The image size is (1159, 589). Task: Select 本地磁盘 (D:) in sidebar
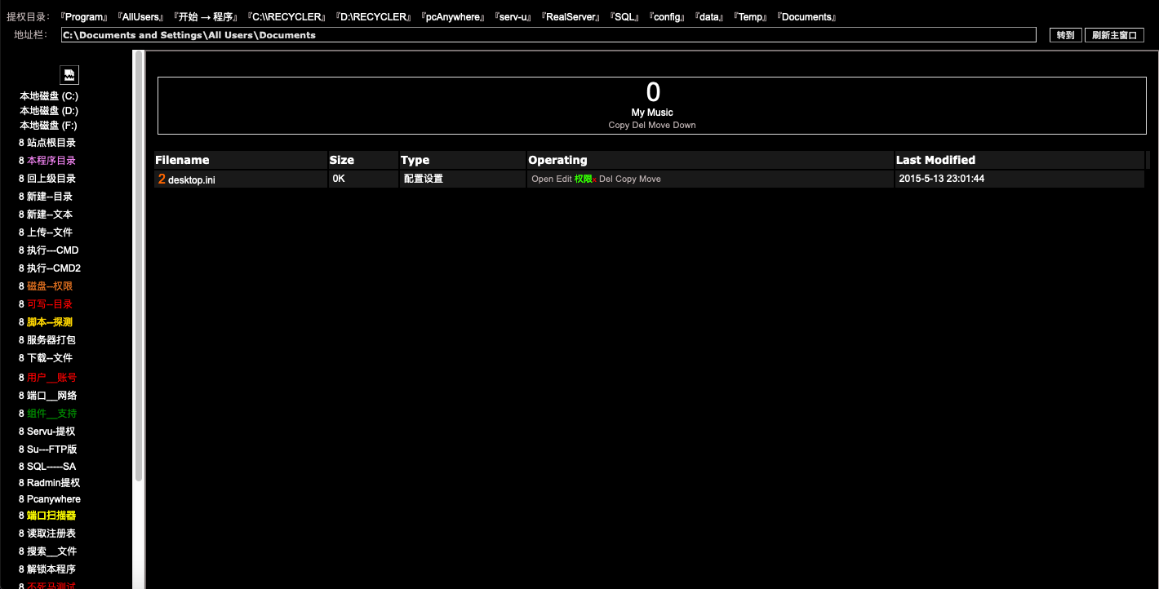[49, 111]
